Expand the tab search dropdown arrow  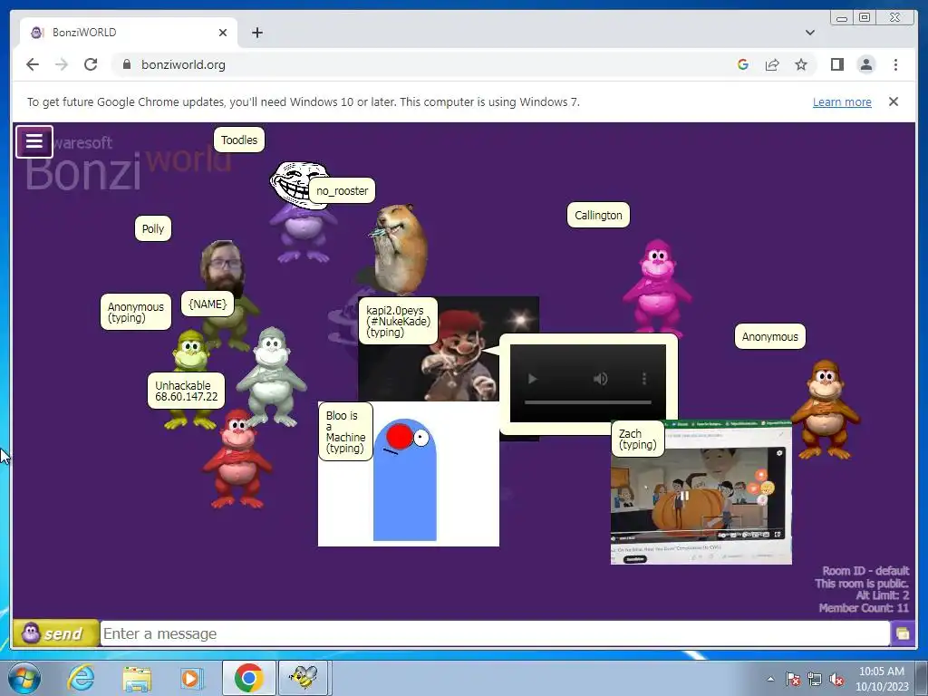tap(810, 33)
